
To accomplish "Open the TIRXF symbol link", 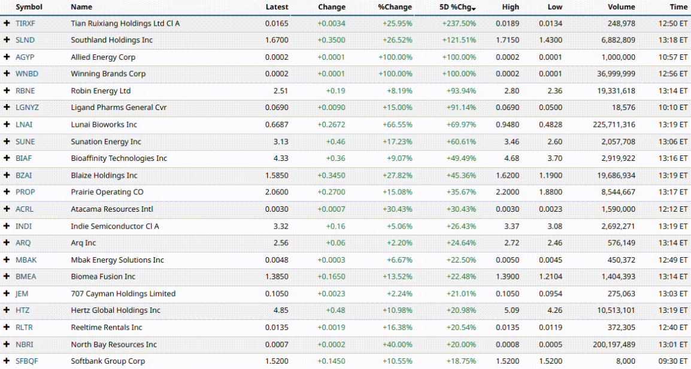I will pos(26,23).
